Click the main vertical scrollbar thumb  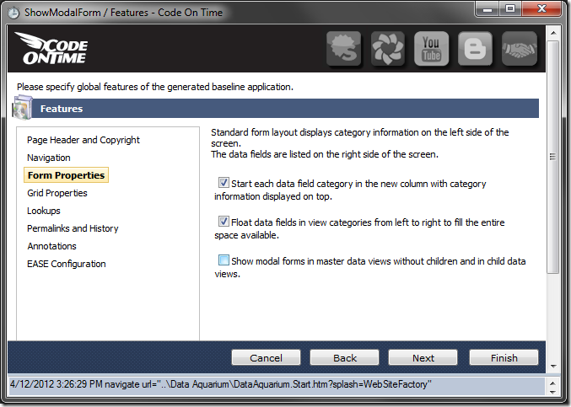(553, 157)
